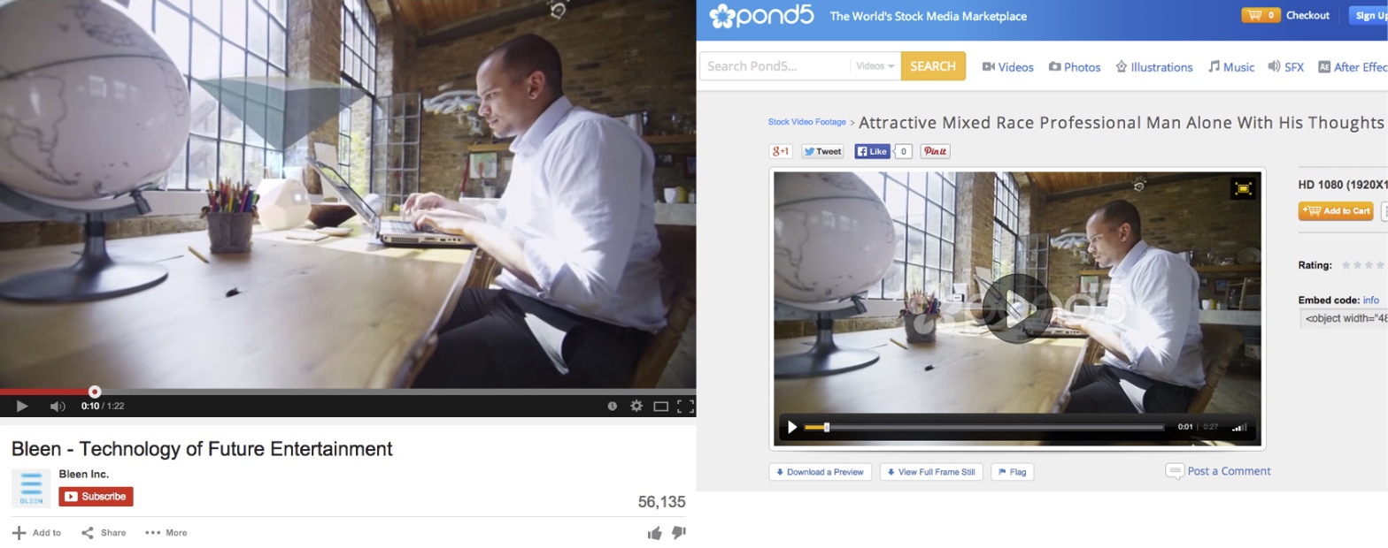The width and height of the screenshot is (1388, 548).
Task: Toggle YouTube theater mode
Action: [x=660, y=406]
